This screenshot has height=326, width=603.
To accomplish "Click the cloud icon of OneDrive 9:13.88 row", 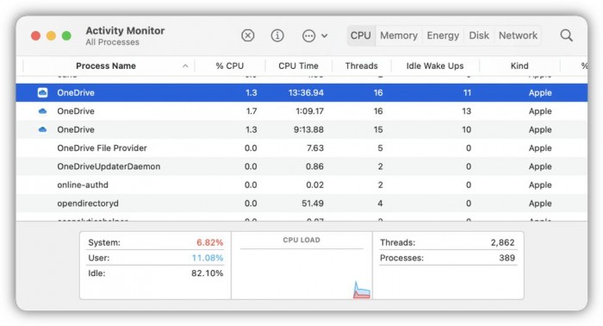I will (43, 129).
